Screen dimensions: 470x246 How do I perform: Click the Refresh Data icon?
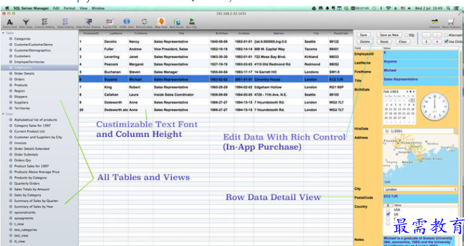144,21
